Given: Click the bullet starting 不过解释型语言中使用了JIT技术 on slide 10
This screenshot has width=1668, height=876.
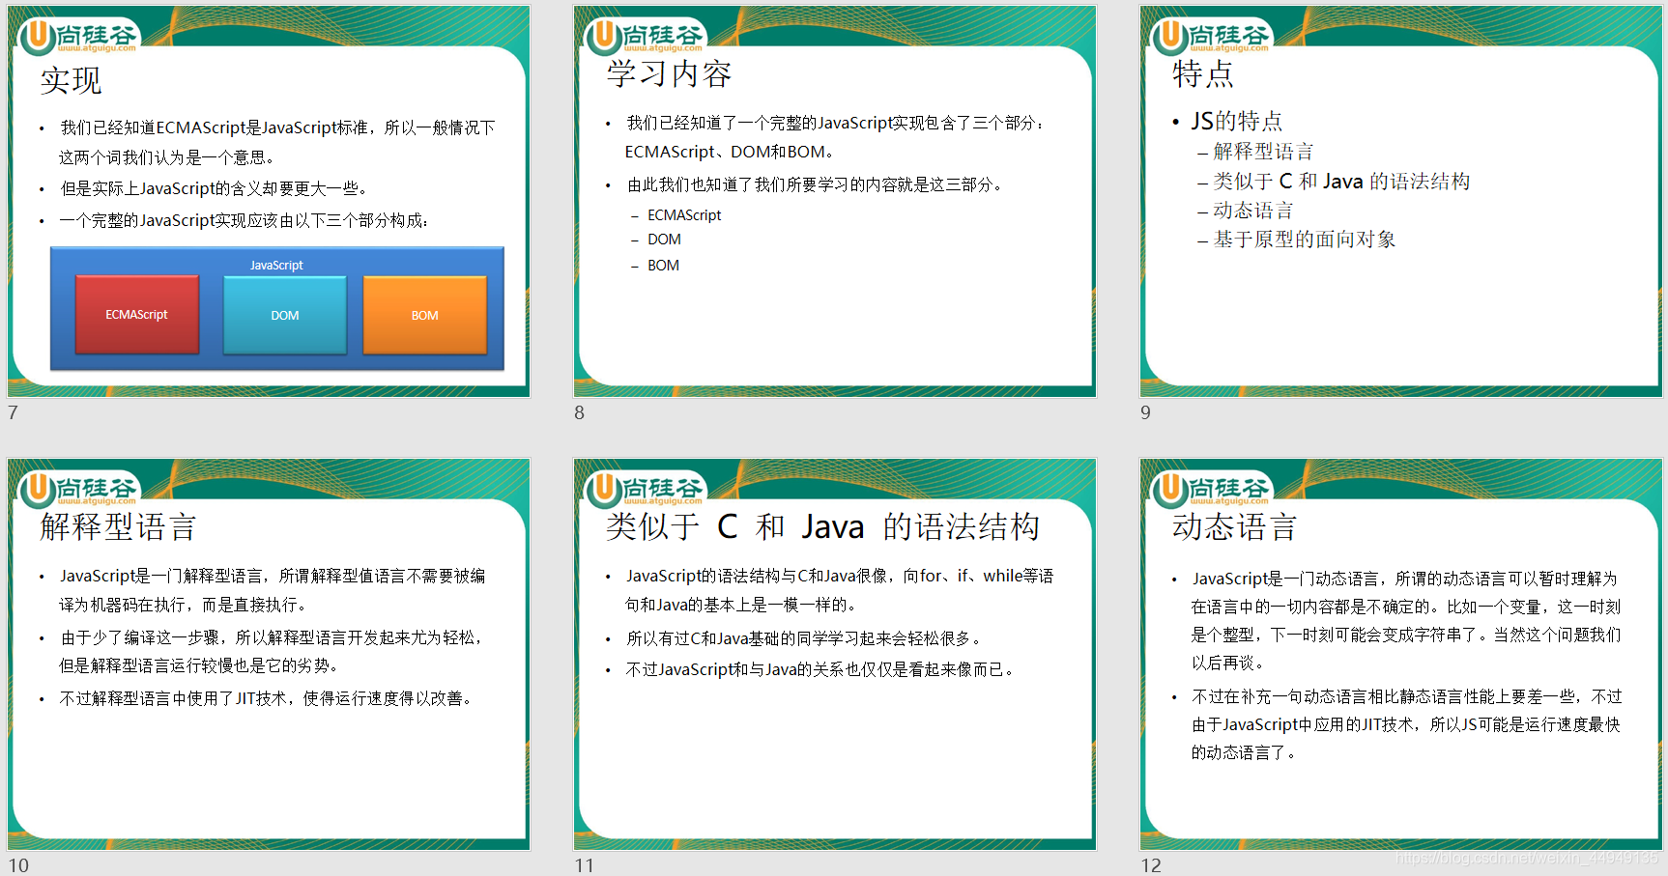Looking at the screenshot, I should tap(267, 698).
